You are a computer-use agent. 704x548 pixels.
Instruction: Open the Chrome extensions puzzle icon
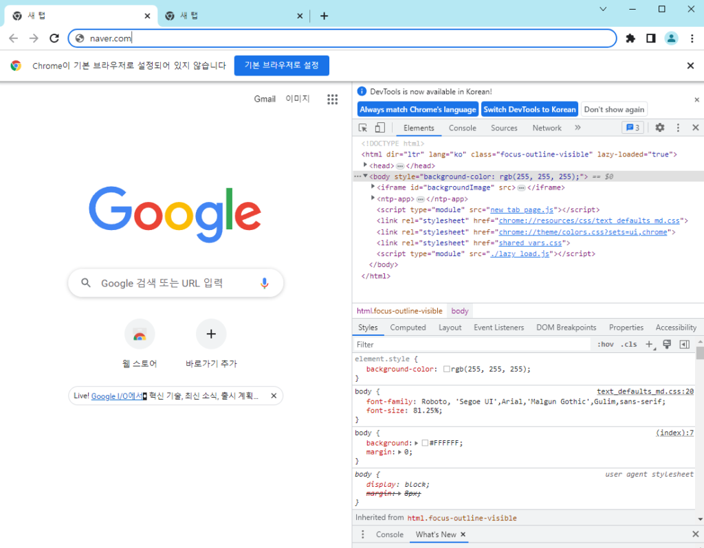coord(630,38)
